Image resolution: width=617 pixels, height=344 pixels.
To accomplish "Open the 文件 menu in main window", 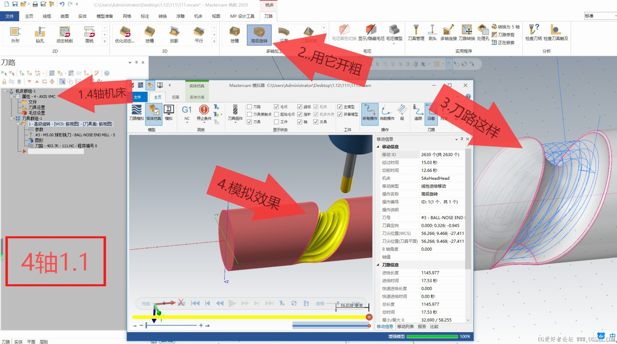I will pos(10,16).
